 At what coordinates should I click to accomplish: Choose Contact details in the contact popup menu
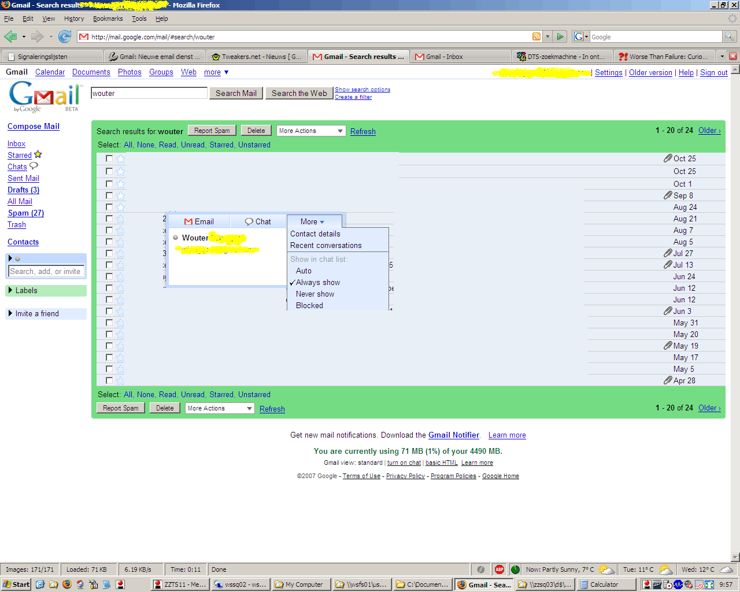click(x=315, y=234)
